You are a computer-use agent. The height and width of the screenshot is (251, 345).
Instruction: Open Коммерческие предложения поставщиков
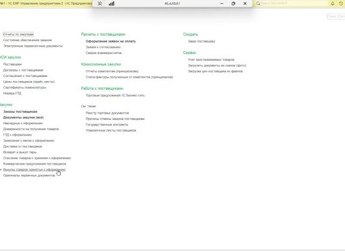(34, 164)
